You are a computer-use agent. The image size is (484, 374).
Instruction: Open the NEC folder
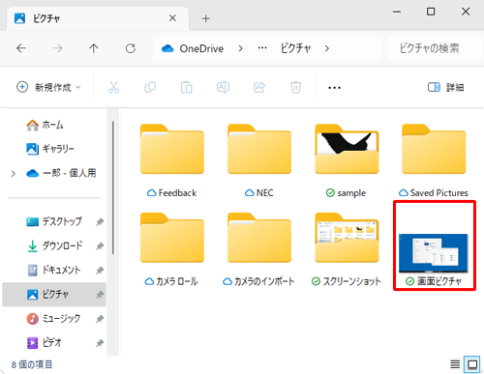259,160
